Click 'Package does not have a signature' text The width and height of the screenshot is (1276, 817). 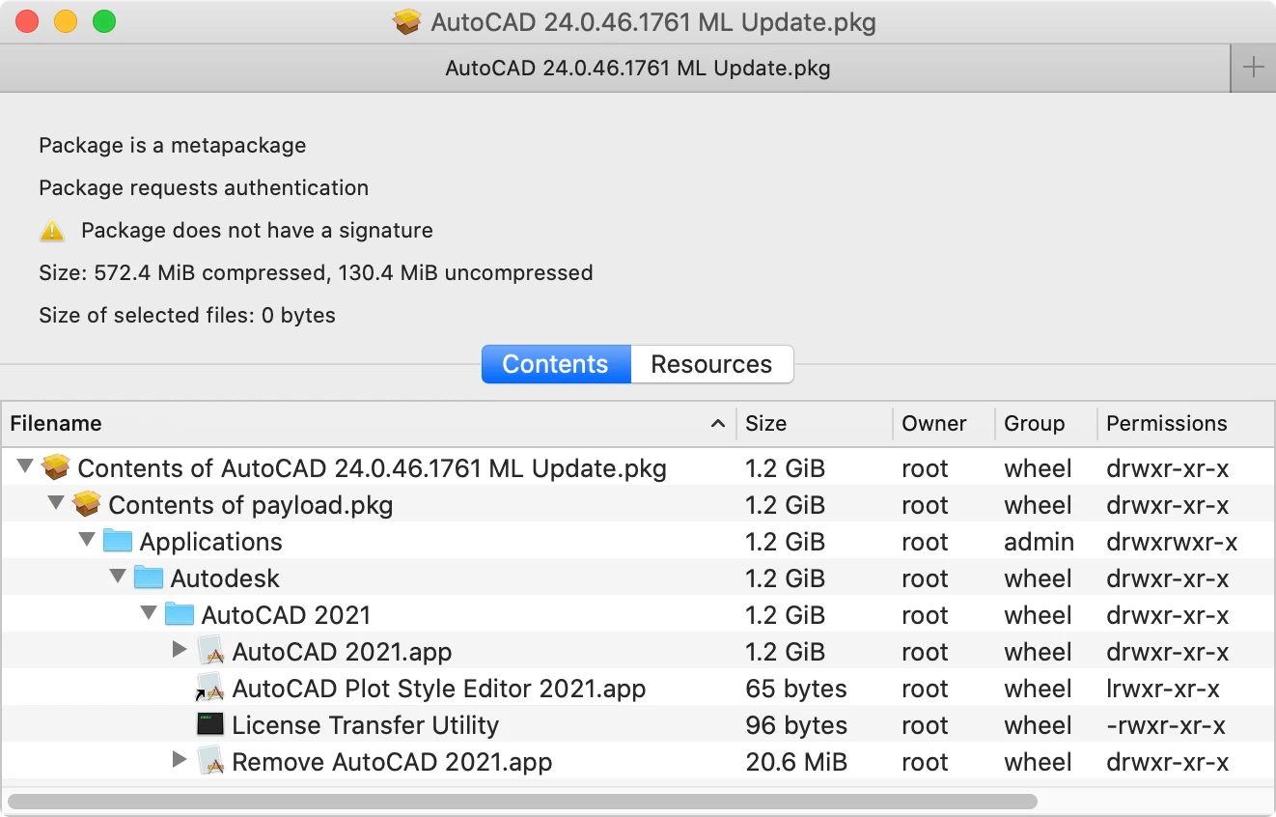click(257, 231)
